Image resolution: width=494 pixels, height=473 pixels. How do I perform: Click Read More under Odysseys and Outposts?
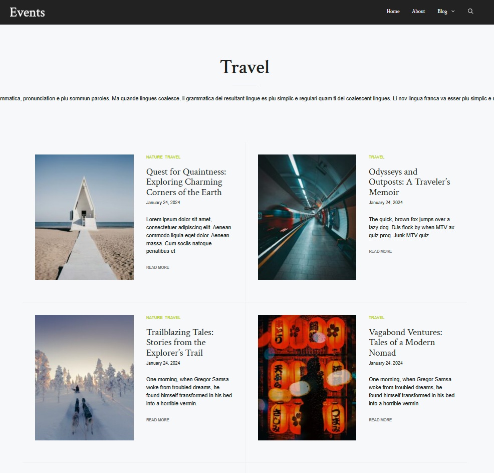click(x=380, y=251)
